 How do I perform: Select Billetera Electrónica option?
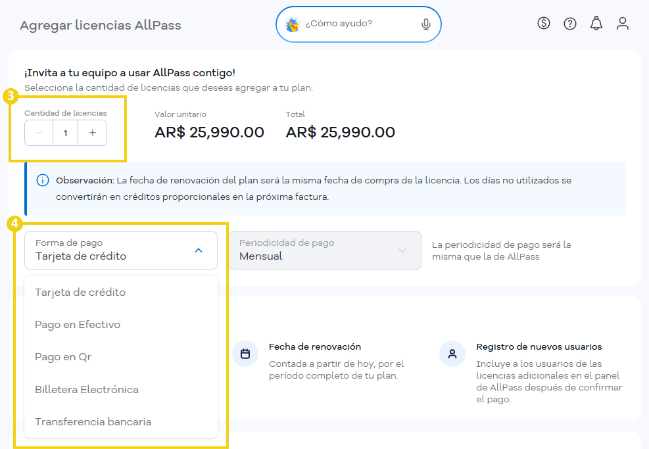[x=121, y=389]
